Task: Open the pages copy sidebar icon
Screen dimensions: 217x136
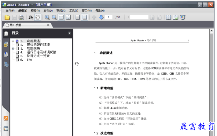Action: coord(6,54)
